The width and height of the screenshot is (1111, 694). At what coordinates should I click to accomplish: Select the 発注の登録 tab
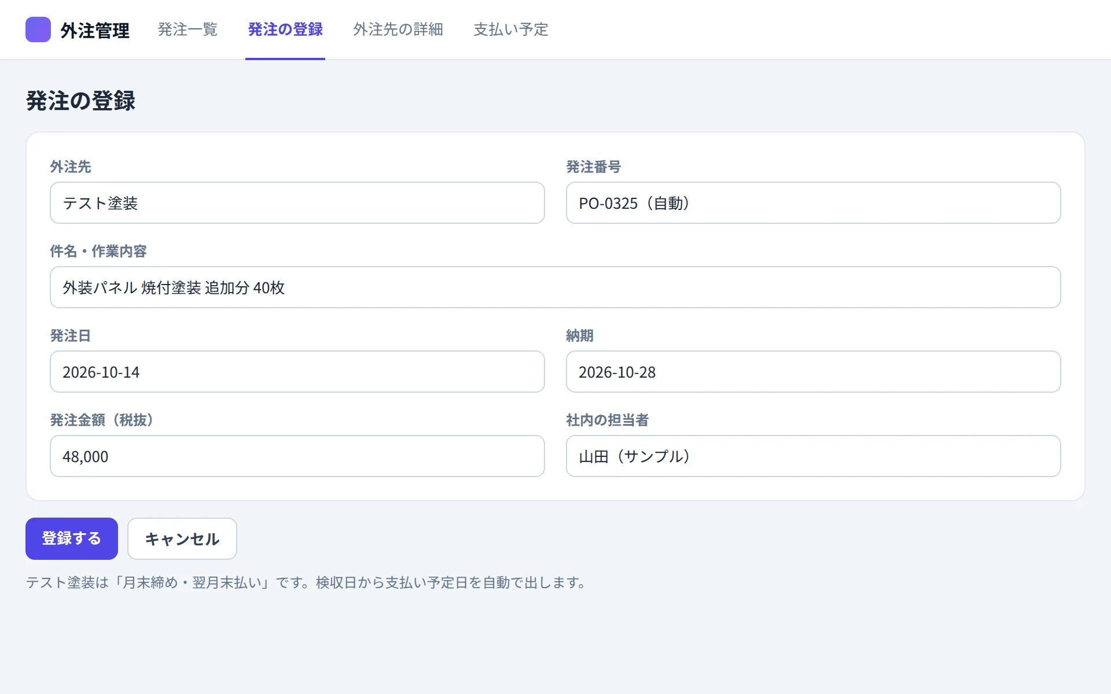[x=285, y=29]
